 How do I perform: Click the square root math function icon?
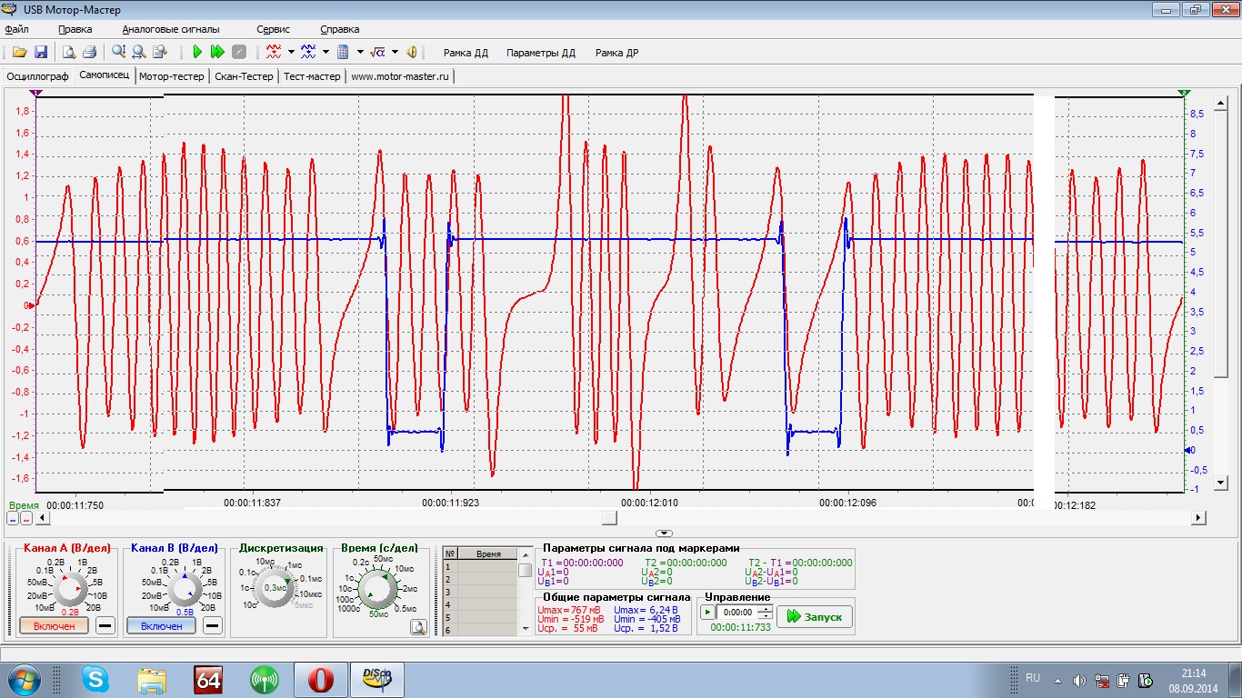coord(378,53)
